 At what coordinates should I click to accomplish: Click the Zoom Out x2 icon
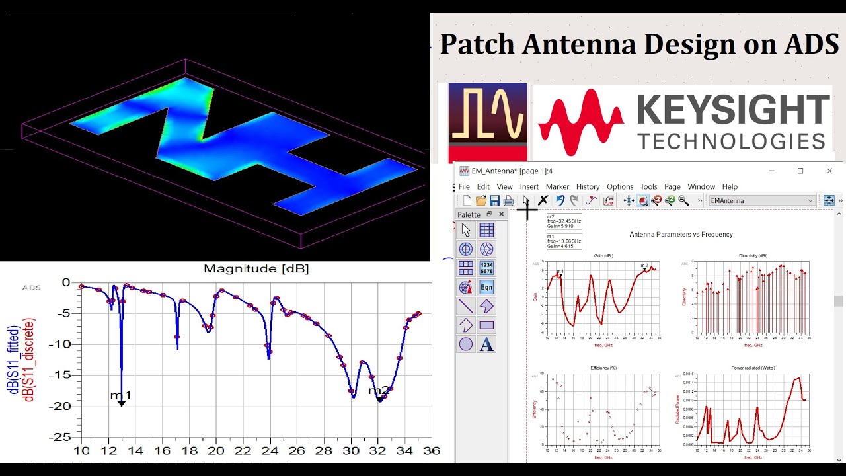pyautogui.click(x=670, y=200)
